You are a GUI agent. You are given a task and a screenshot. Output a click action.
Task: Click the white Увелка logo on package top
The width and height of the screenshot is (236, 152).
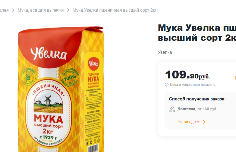49,54
